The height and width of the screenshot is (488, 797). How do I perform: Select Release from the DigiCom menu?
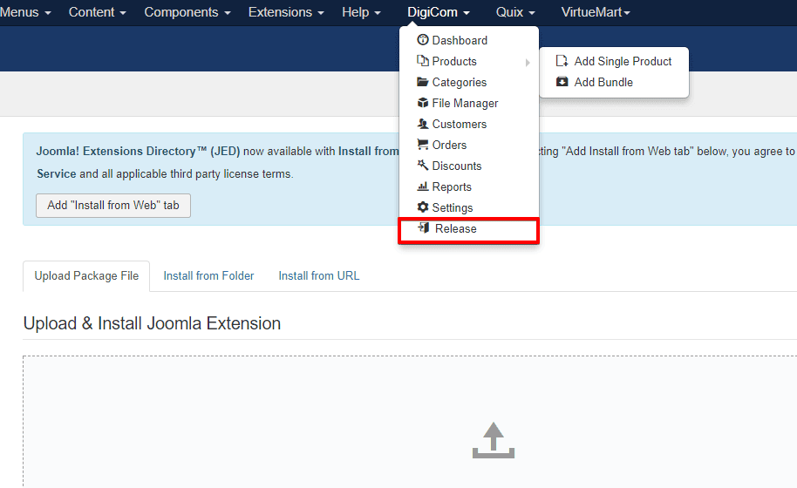[455, 228]
